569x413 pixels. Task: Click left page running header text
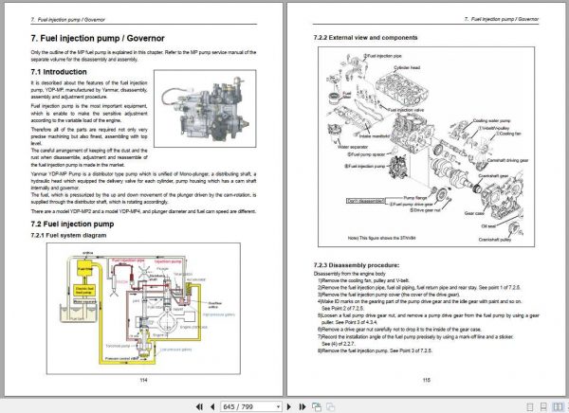point(68,20)
